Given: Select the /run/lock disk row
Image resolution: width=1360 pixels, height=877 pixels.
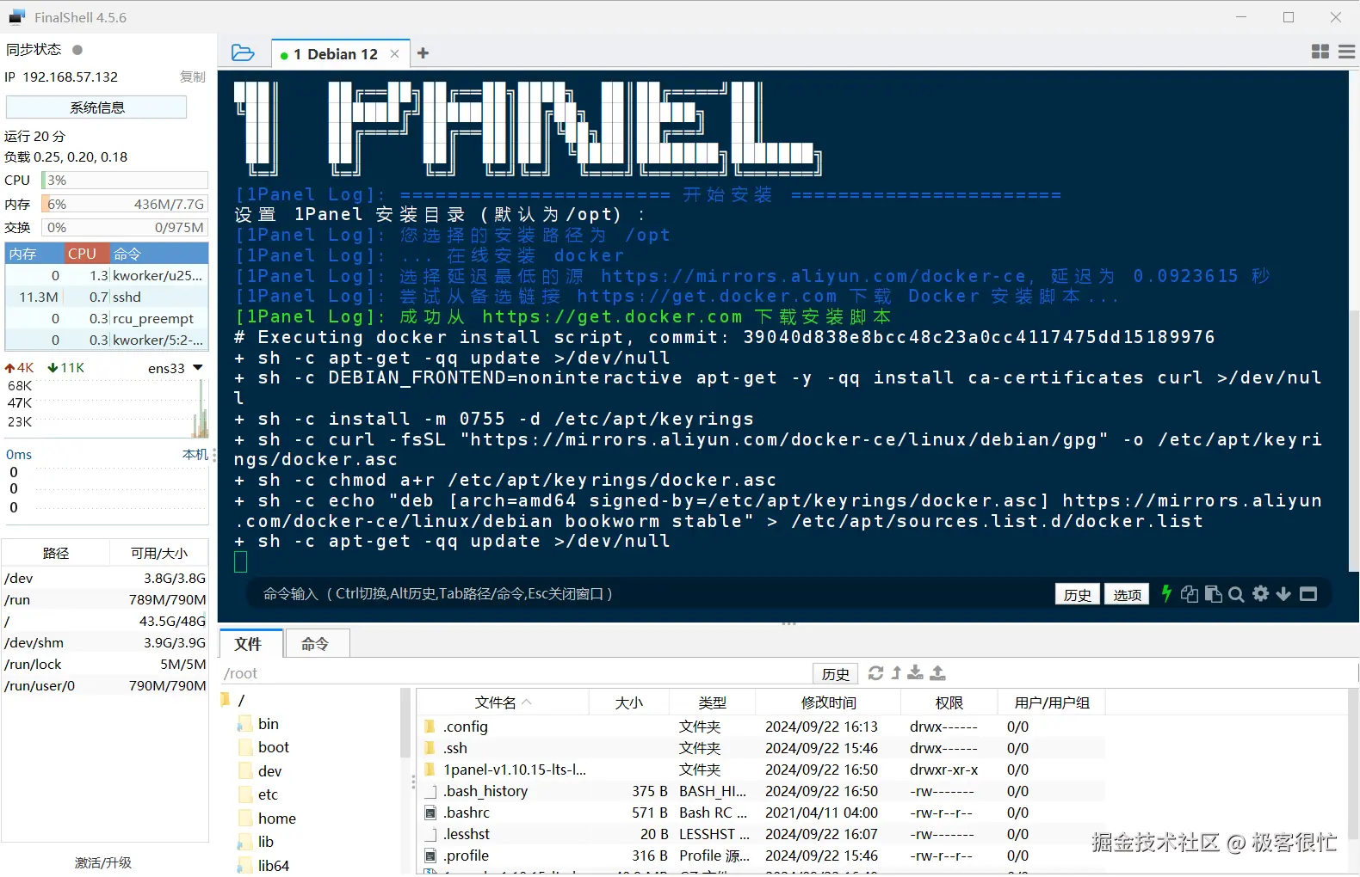Looking at the screenshot, I should (x=105, y=664).
